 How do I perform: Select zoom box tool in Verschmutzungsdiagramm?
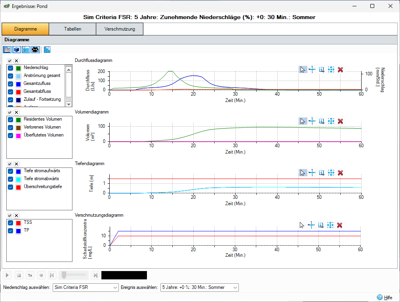pyautogui.click(x=321, y=225)
